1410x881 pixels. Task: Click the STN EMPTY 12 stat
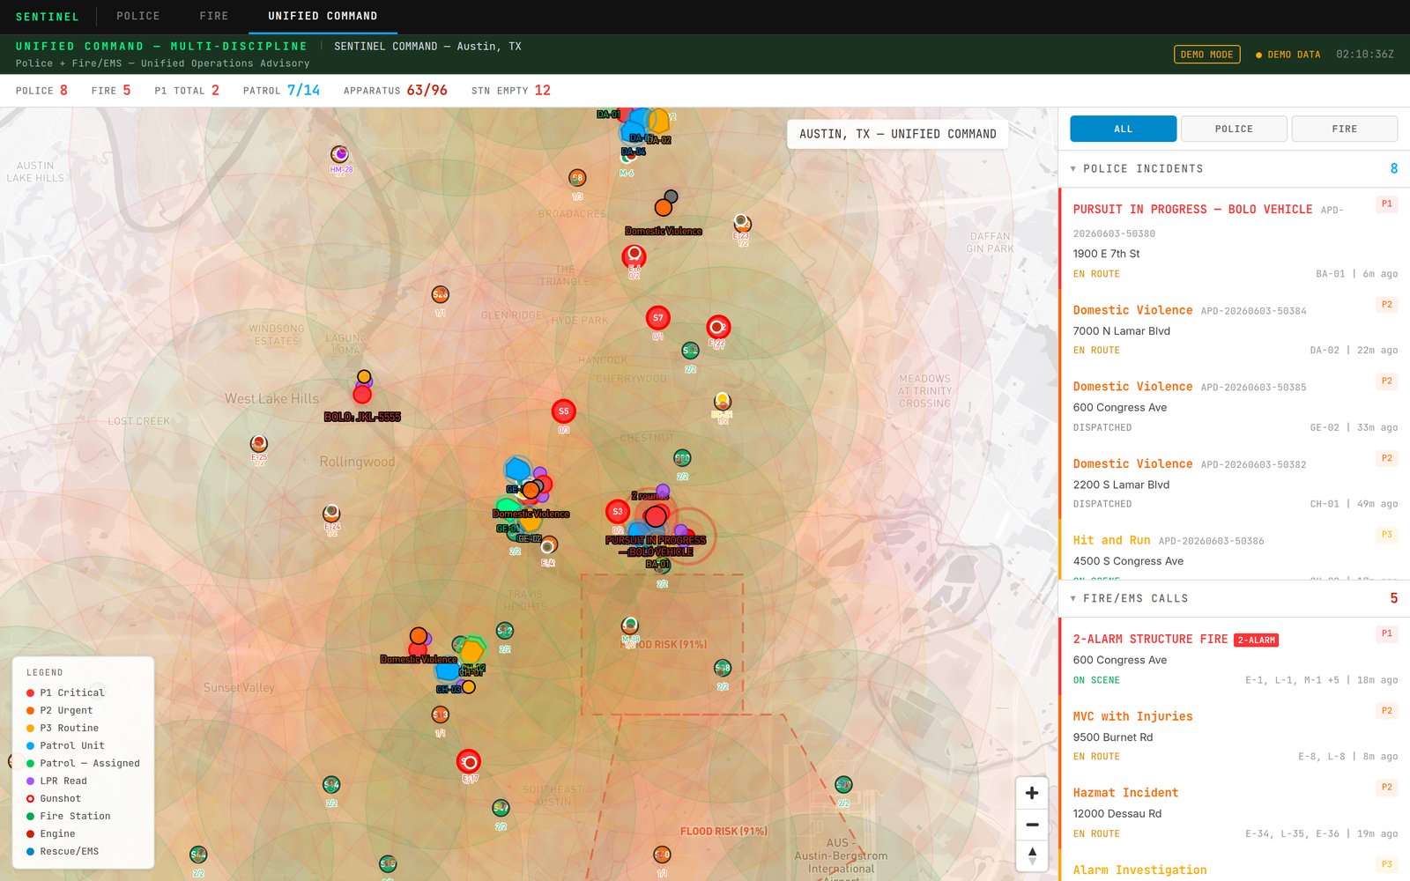pyautogui.click(x=510, y=90)
